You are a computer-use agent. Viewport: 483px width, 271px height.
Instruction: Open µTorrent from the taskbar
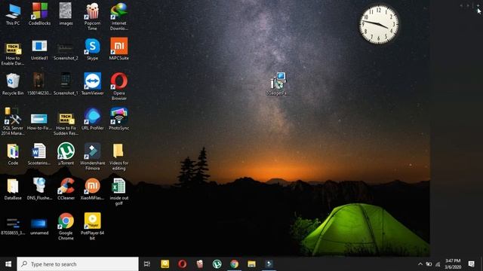pyautogui.click(x=217, y=264)
